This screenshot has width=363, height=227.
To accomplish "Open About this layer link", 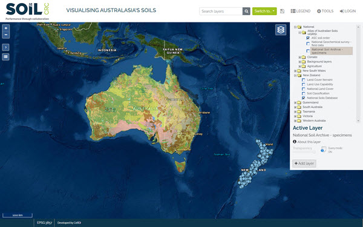I will pyautogui.click(x=309, y=142).
